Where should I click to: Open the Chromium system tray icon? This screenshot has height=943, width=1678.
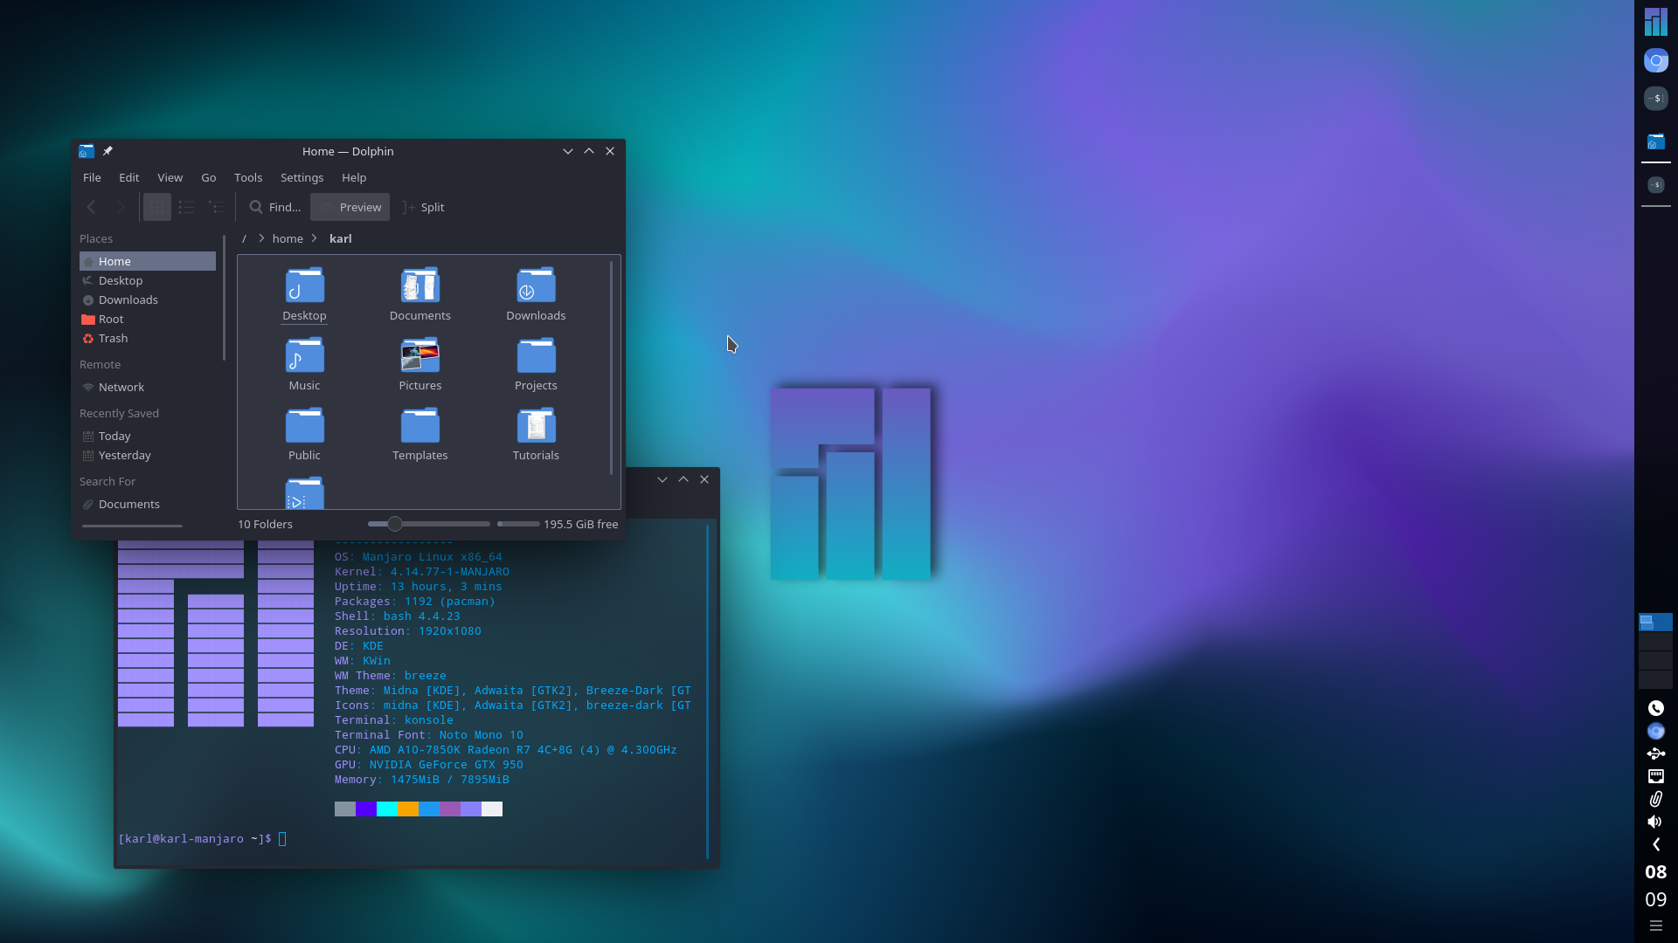[1656, 731]
